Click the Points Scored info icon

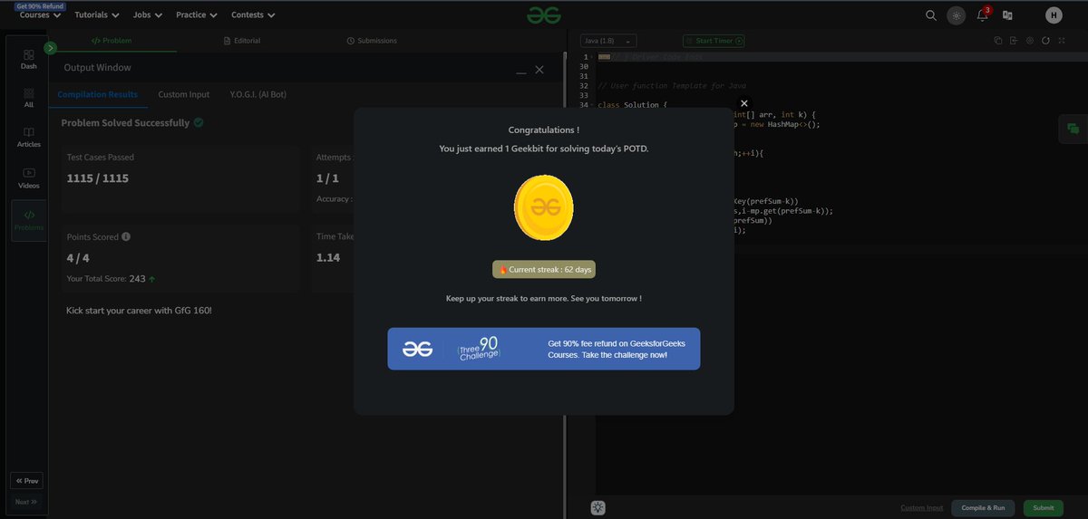coord(126,236)
